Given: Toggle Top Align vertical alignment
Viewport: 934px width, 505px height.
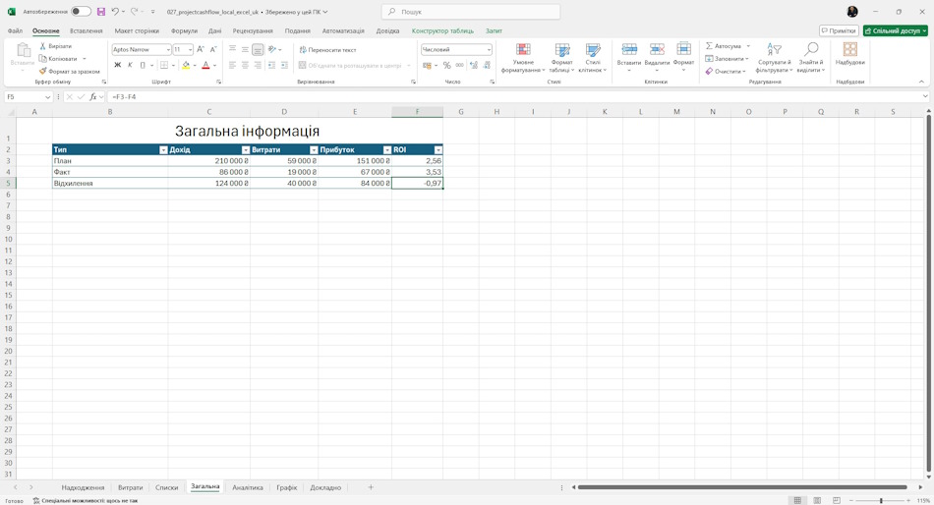Looking at the screenshot, I should [232, 49].
